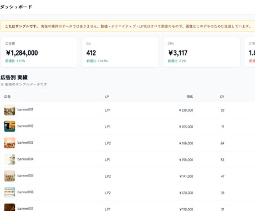The height and width of the screenshot is (211, 255).
Task: Click the CV value 92
Action: click(x=222, y=110)
